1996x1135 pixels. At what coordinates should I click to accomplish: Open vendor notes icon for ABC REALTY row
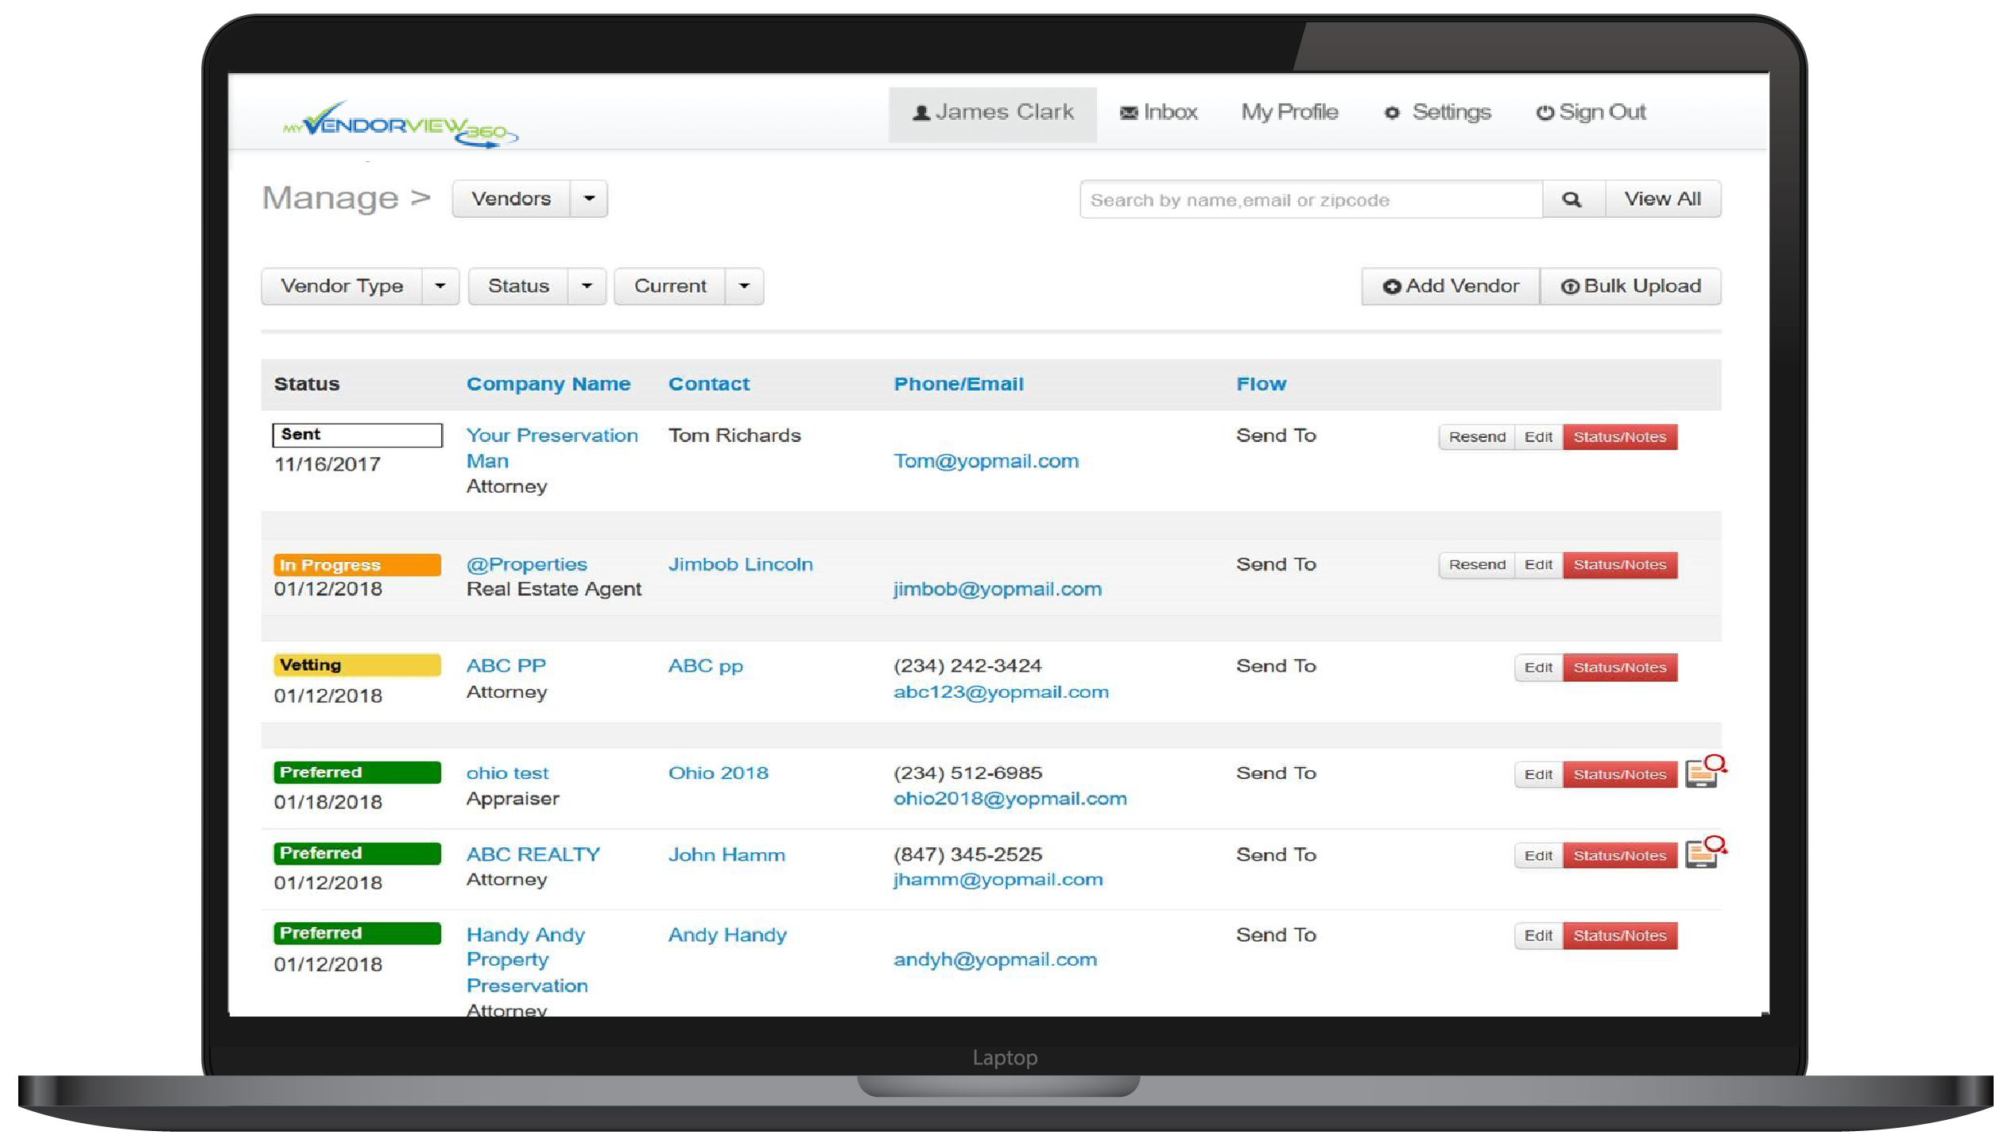[x=1706, y=852]
